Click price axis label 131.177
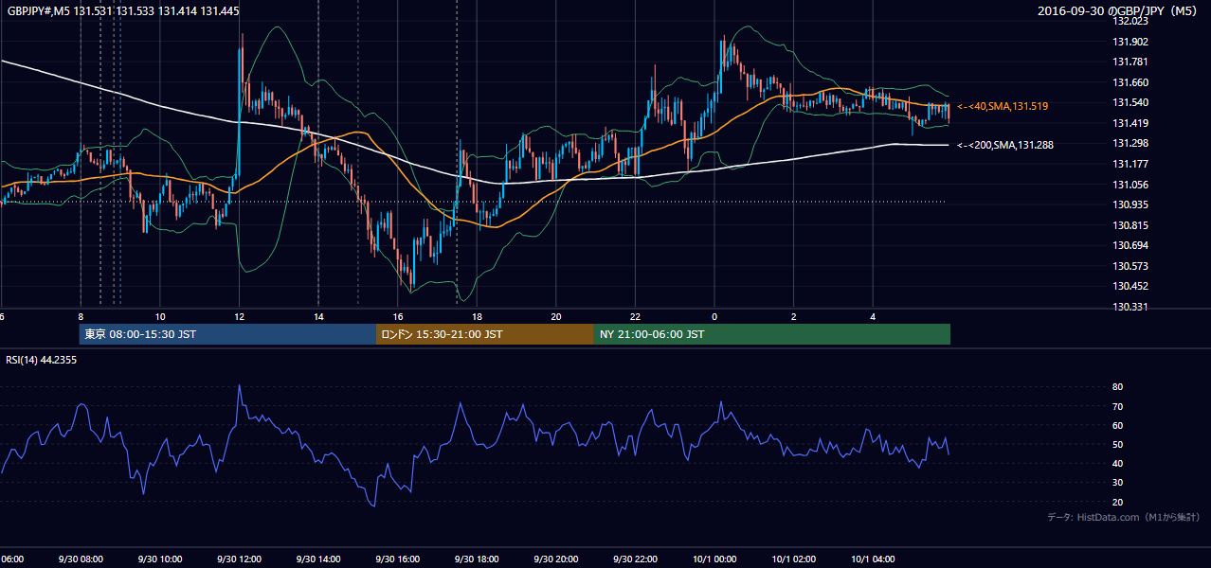This screenshot has height=568, width=1211. [x=1130, y=164]
